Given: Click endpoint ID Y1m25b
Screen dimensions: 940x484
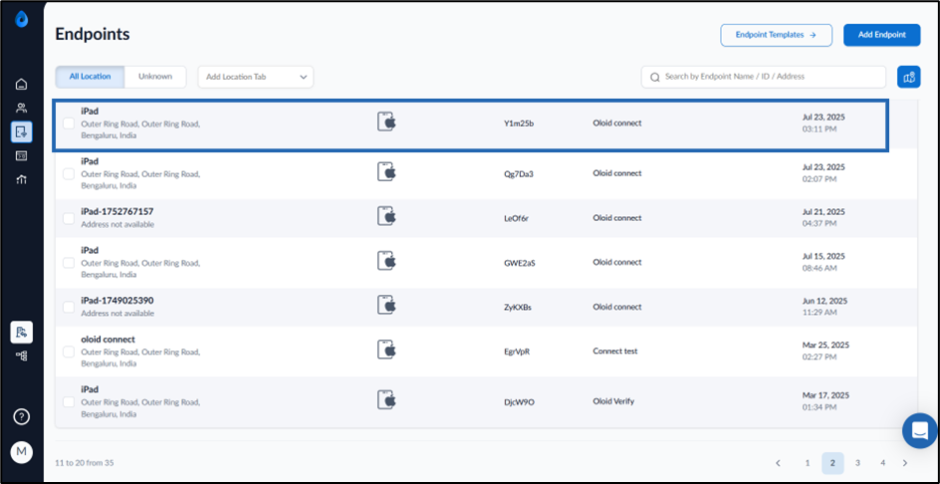Looking at the screenshot, I should click(519, 123).
